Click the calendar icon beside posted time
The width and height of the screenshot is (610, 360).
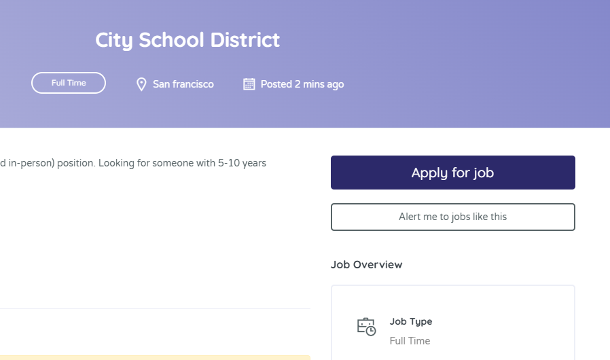pos(249,84)
